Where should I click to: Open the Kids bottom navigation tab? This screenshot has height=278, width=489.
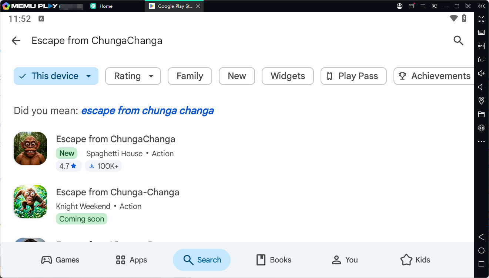pos(415,260)
